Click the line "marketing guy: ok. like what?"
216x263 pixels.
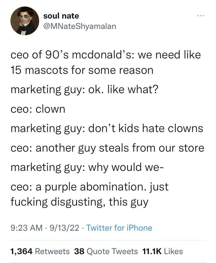[84, 89]
